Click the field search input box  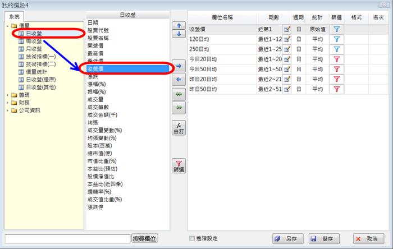68,239
